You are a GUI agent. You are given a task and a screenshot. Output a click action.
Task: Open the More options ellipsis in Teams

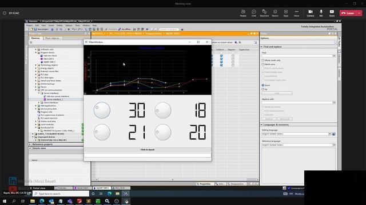pos(296,13)
